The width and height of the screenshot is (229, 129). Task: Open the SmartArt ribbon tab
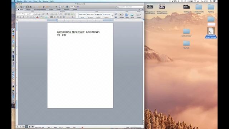coord(67,10)
